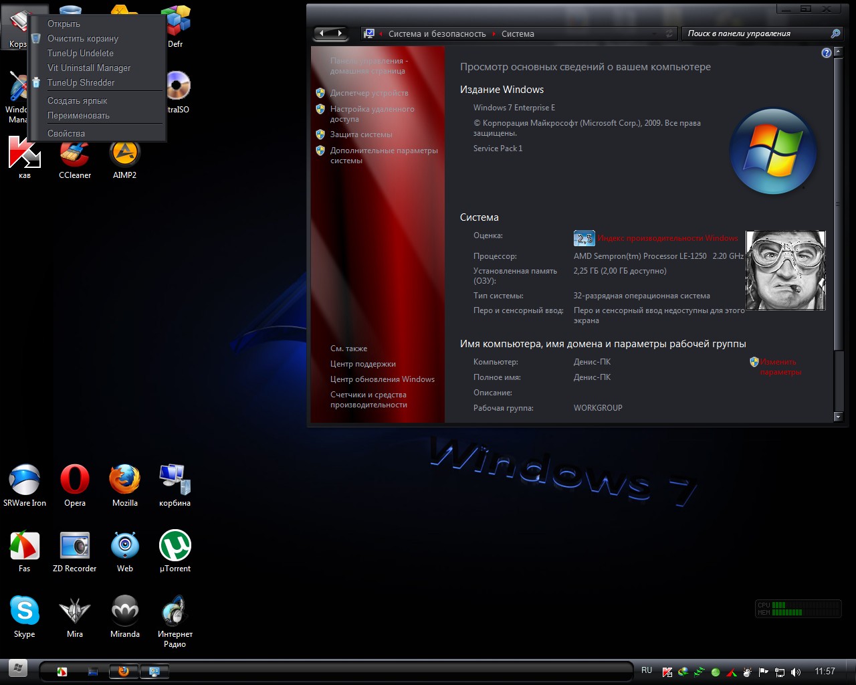Screen dimensions: 856x685
Task: Launch the Mira desktop shortcut
Action: (75, 617)
